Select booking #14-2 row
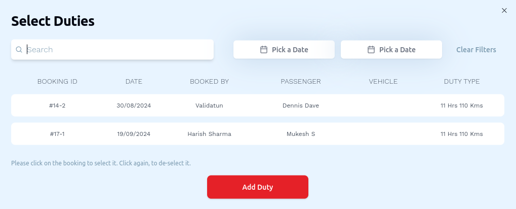This screenshot has height=209, width=516. tap(257, 106)
